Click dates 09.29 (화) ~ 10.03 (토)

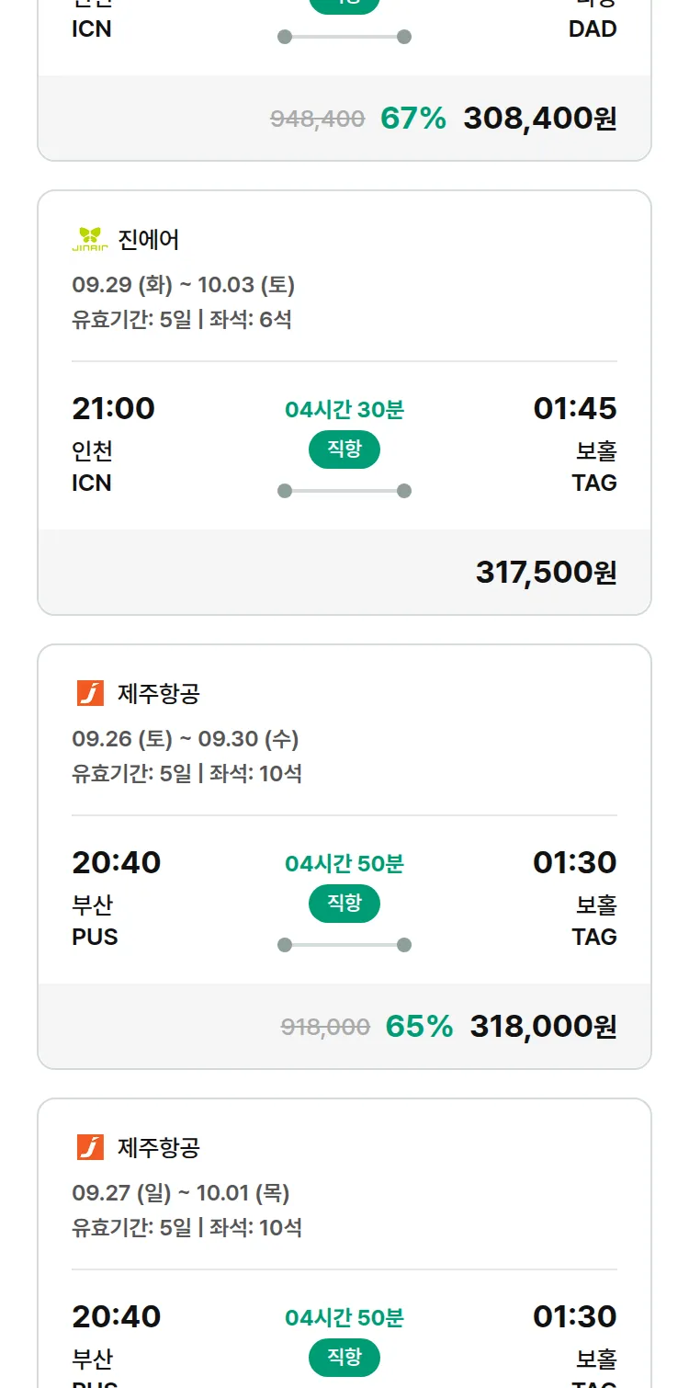(183, 285)
